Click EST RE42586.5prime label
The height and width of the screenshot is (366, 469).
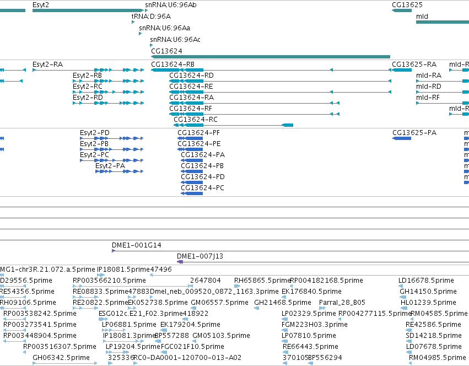[x=433, y=325]
